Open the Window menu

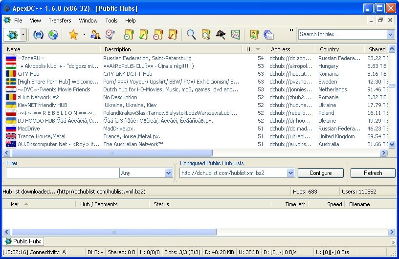(x=88, y=21)
